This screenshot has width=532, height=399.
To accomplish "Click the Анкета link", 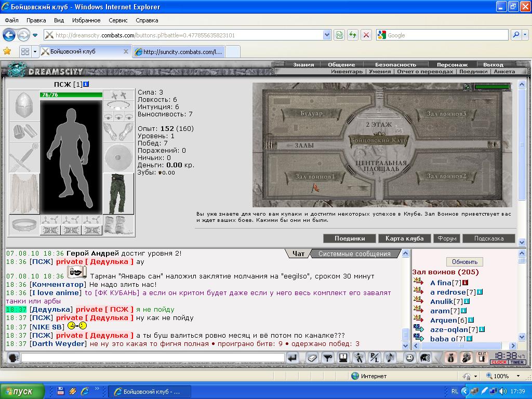I will click(504, 72).
